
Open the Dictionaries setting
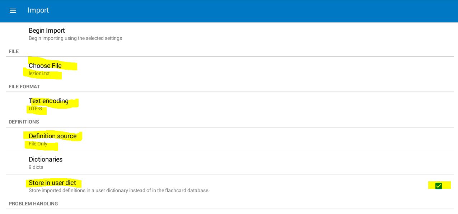point(230,163)
